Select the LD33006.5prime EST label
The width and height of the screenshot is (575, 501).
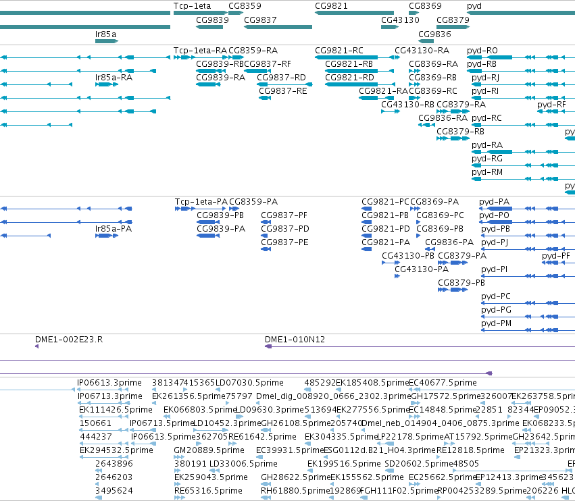[x=243, y=464]
